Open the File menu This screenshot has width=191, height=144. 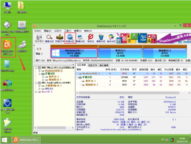(38, 31)
